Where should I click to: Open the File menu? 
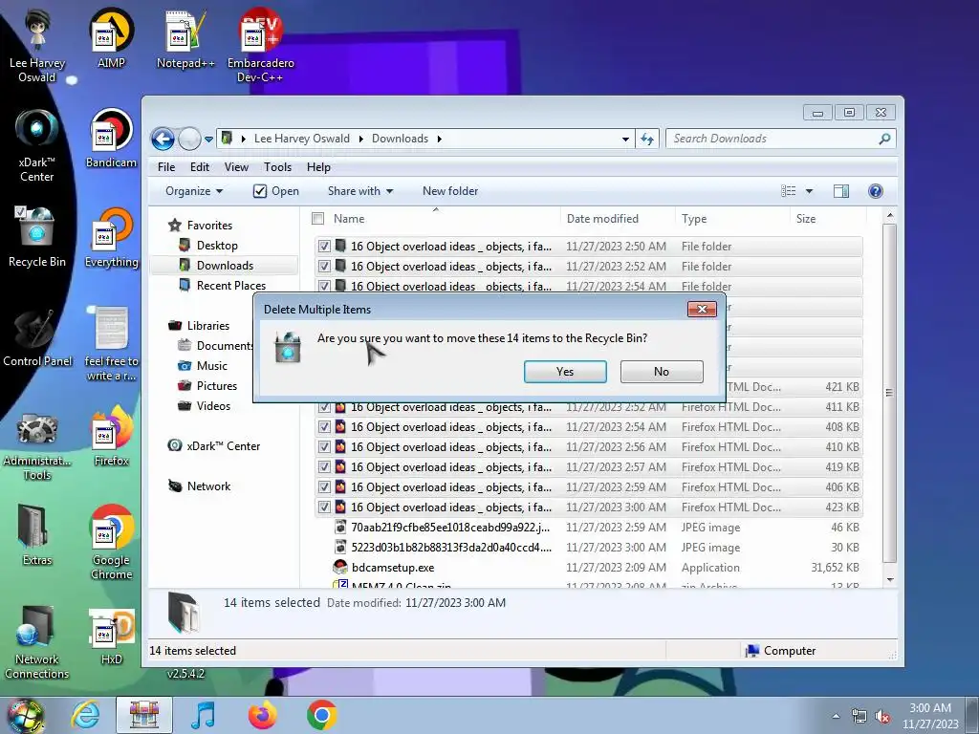[166, 167]
